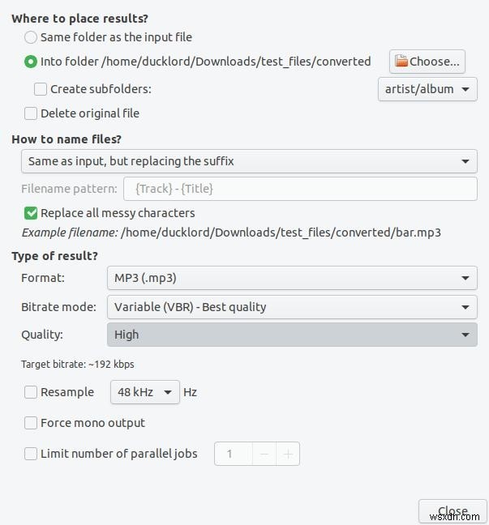Screen dimensions: 489x525
Task: Open the file naming scheme dropdown
Action: 249,161
